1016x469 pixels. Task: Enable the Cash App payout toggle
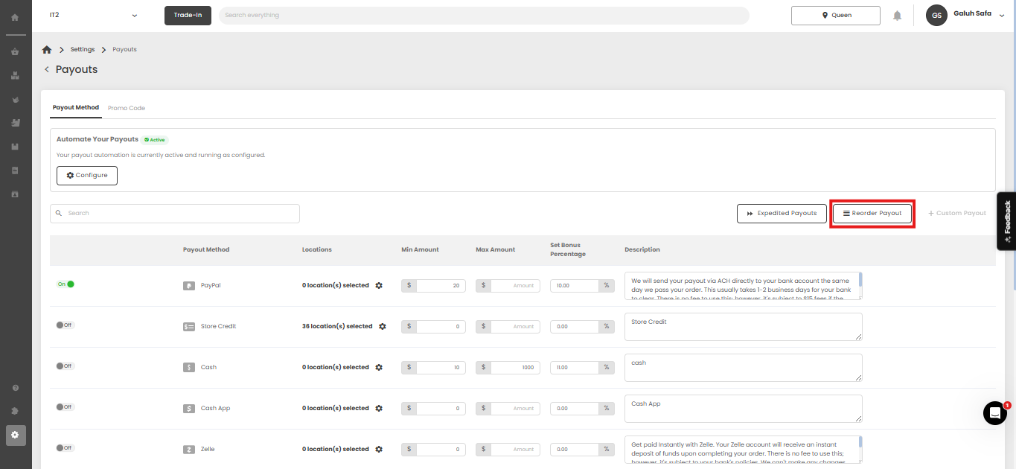pyautogui.click(x=66, y=407)
